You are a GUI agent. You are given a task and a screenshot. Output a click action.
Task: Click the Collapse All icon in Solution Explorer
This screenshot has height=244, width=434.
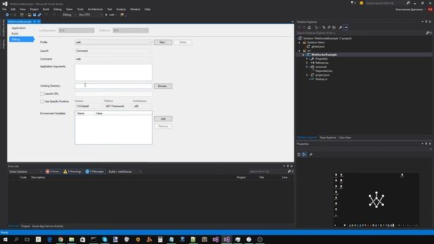pos(329,27)
